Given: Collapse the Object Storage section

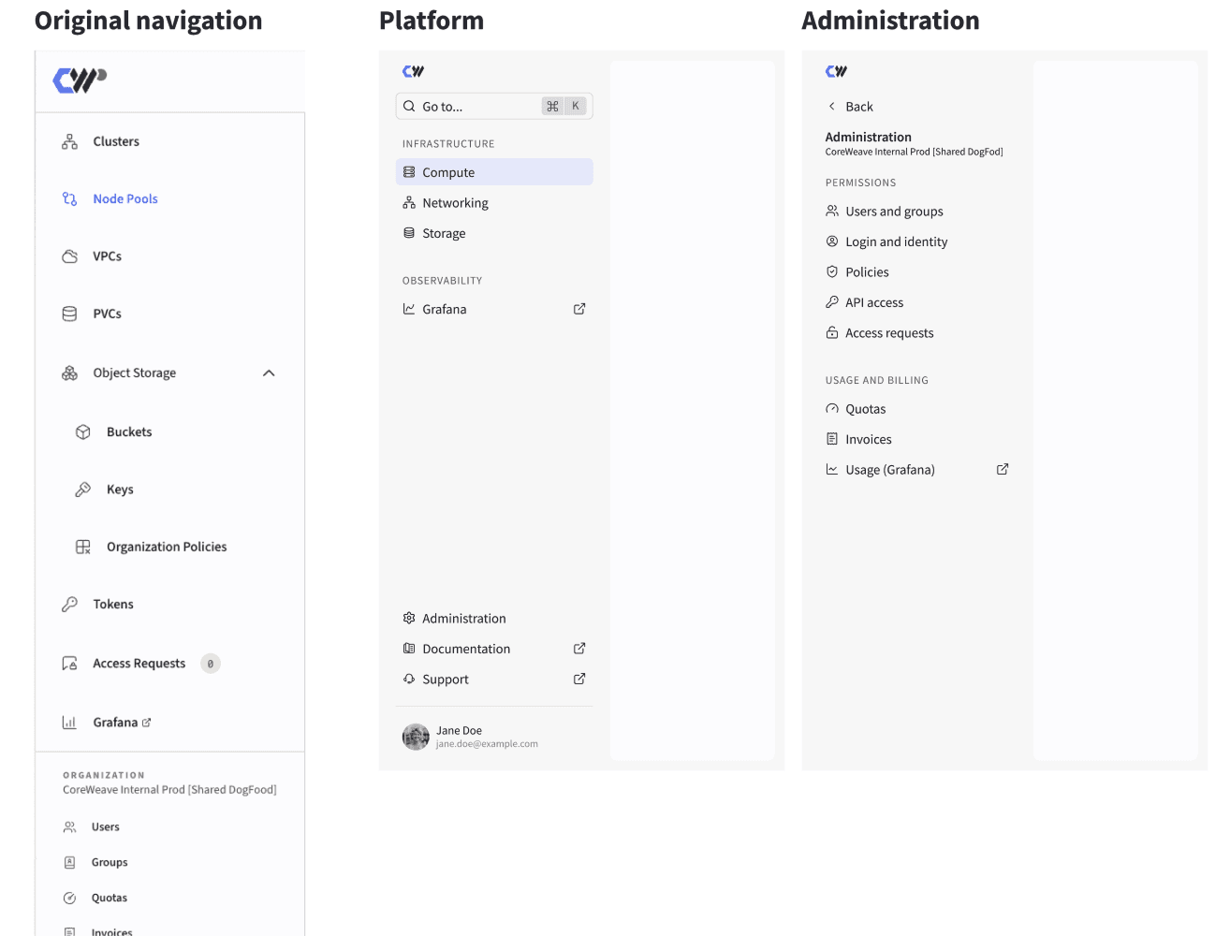Looking at the screenshot, I should tap(269, 373).
